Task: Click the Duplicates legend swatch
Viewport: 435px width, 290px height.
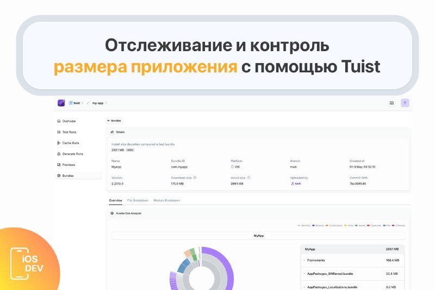Action: [368, 226]
